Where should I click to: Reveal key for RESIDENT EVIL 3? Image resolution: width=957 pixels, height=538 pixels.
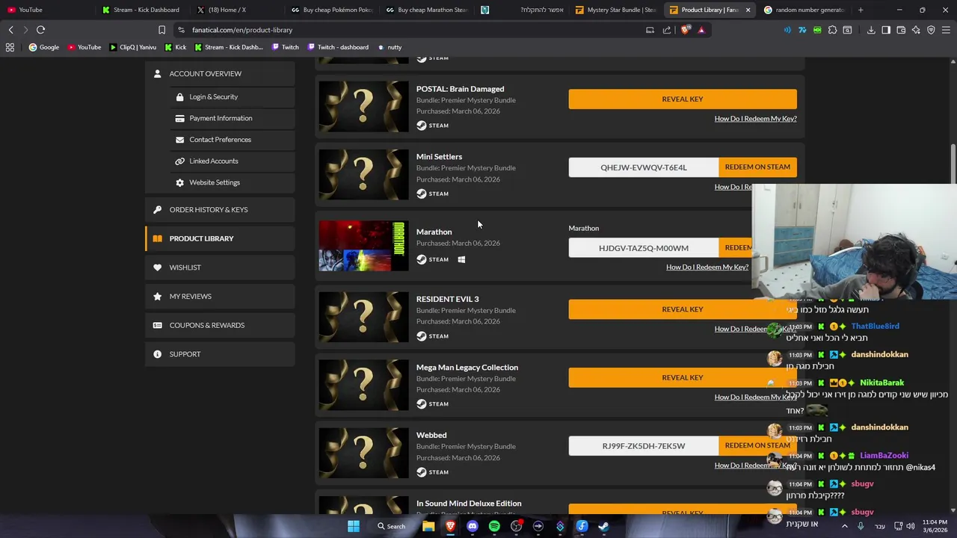click(x=683, y=309)
